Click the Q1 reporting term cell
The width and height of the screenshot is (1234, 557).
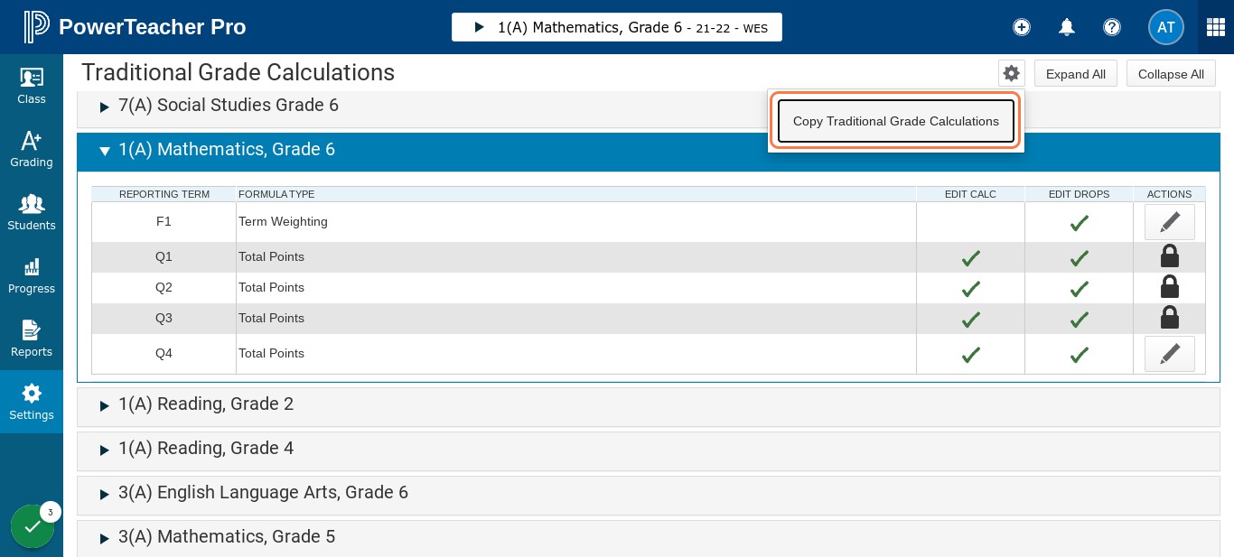[164, 256]
